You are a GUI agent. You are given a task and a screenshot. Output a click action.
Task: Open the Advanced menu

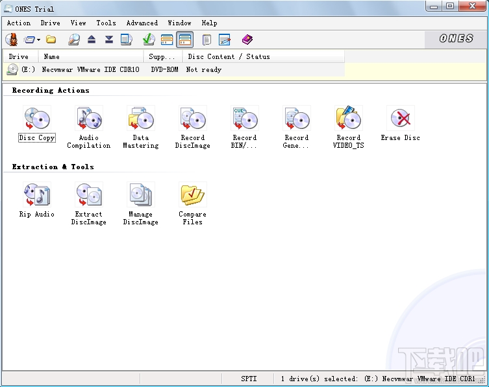click(142, 23)
